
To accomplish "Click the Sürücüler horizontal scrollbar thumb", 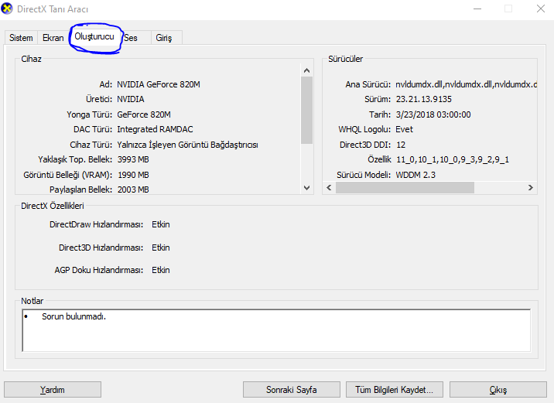I will (405, 187).
